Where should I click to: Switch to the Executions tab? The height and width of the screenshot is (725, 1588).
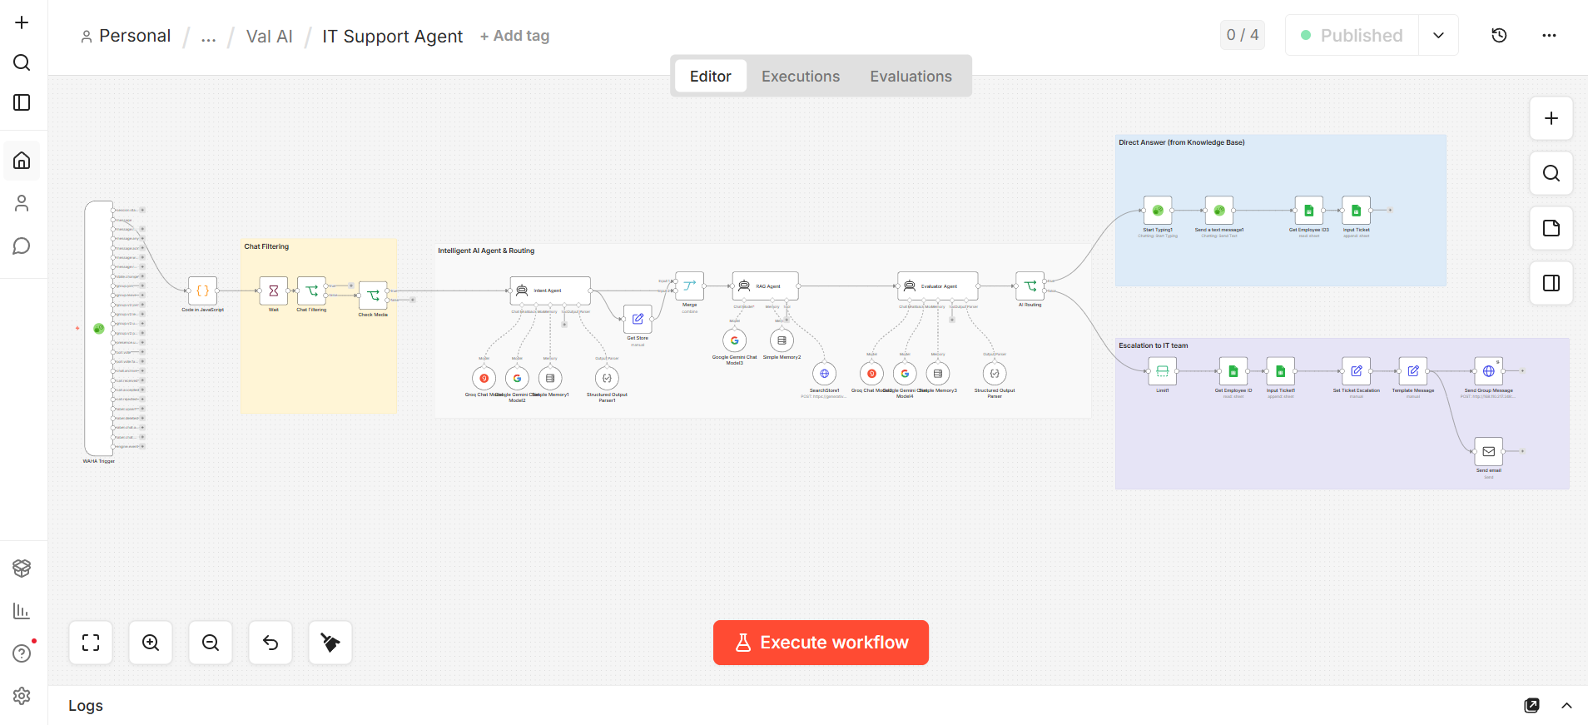click(801, 77)
